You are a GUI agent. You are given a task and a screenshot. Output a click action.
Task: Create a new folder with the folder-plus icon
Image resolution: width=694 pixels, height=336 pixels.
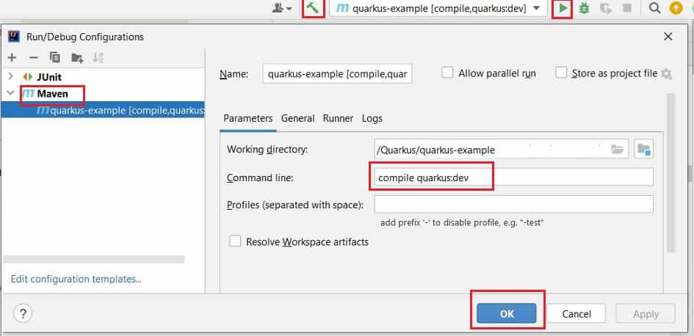click(x=77, y=57)
